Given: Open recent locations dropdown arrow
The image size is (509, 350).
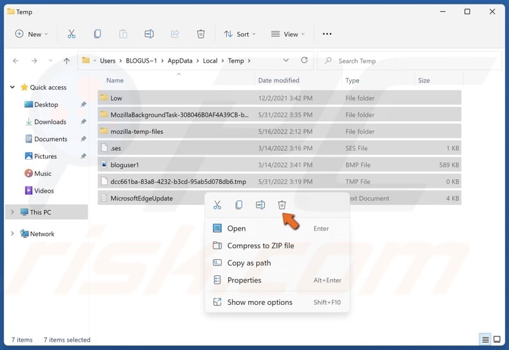Looking at the screenshot, I should pos(50,61).
